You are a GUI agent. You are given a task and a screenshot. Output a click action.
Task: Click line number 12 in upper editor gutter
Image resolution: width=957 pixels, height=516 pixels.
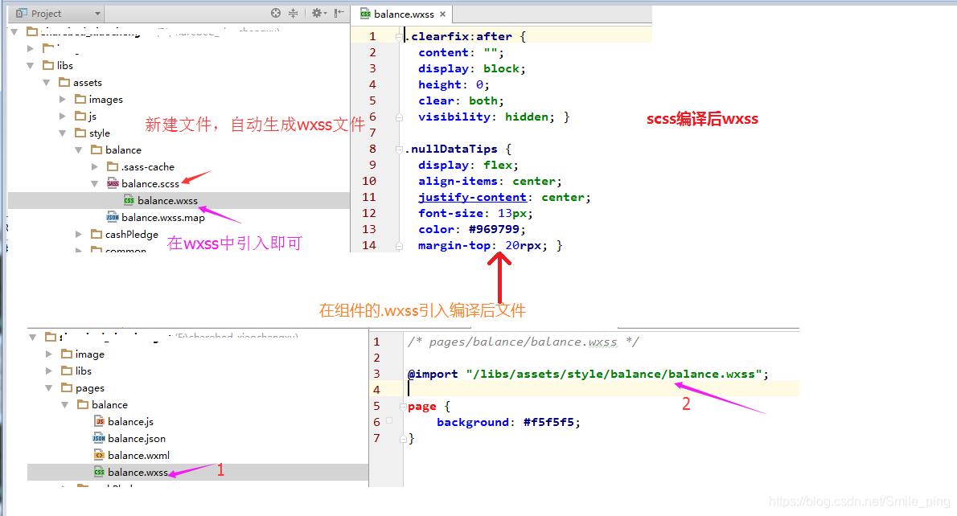[x=368, y=213]
